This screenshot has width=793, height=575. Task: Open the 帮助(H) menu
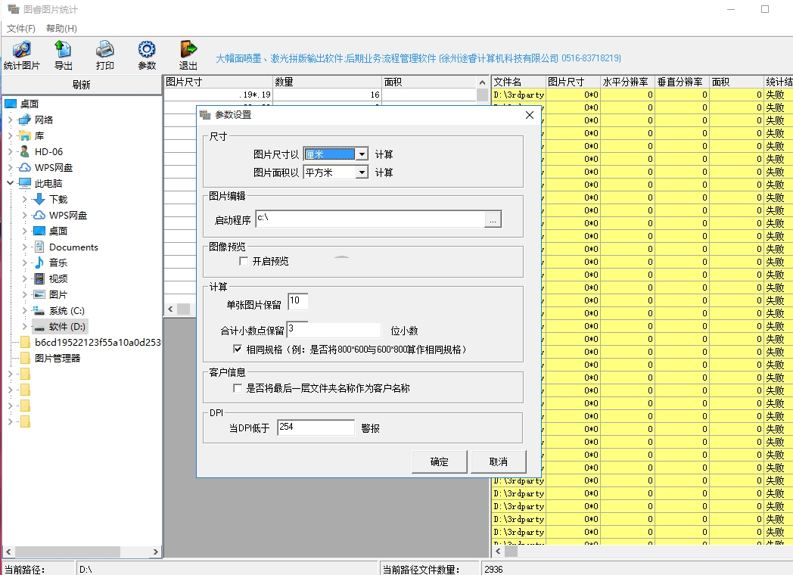pos(61,29)
